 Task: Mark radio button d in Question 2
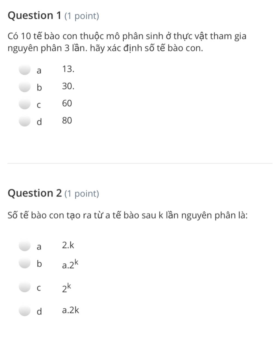point(25,311)
